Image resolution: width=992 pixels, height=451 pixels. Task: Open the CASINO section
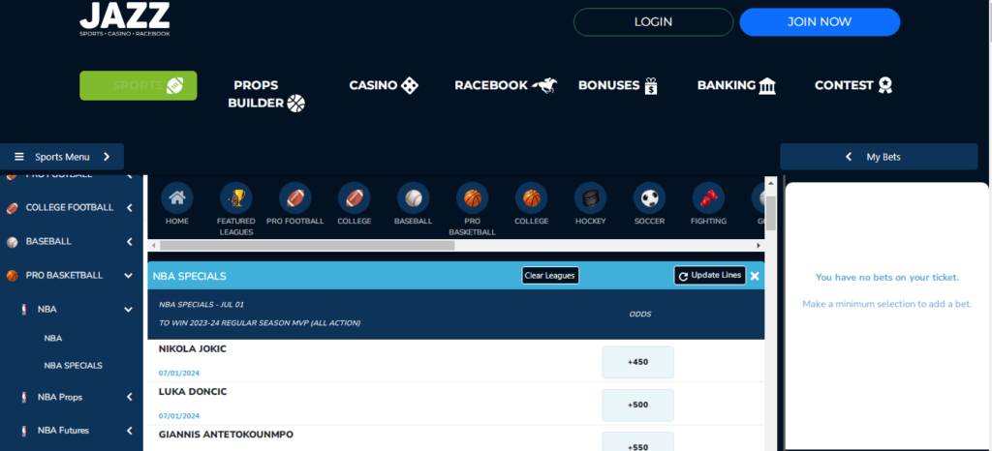(384, 85)
